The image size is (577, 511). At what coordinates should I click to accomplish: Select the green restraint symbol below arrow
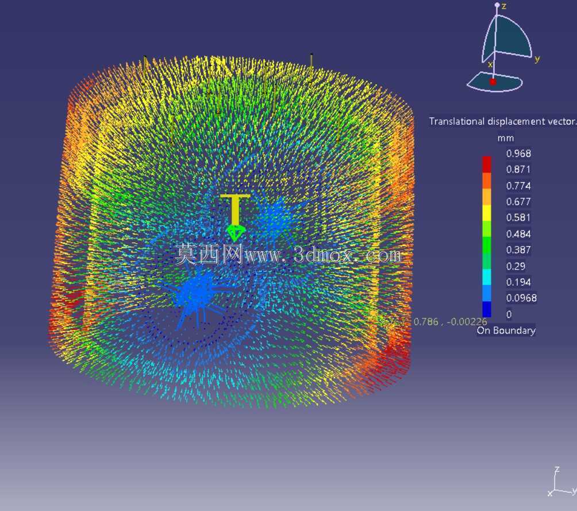(235, 233)
